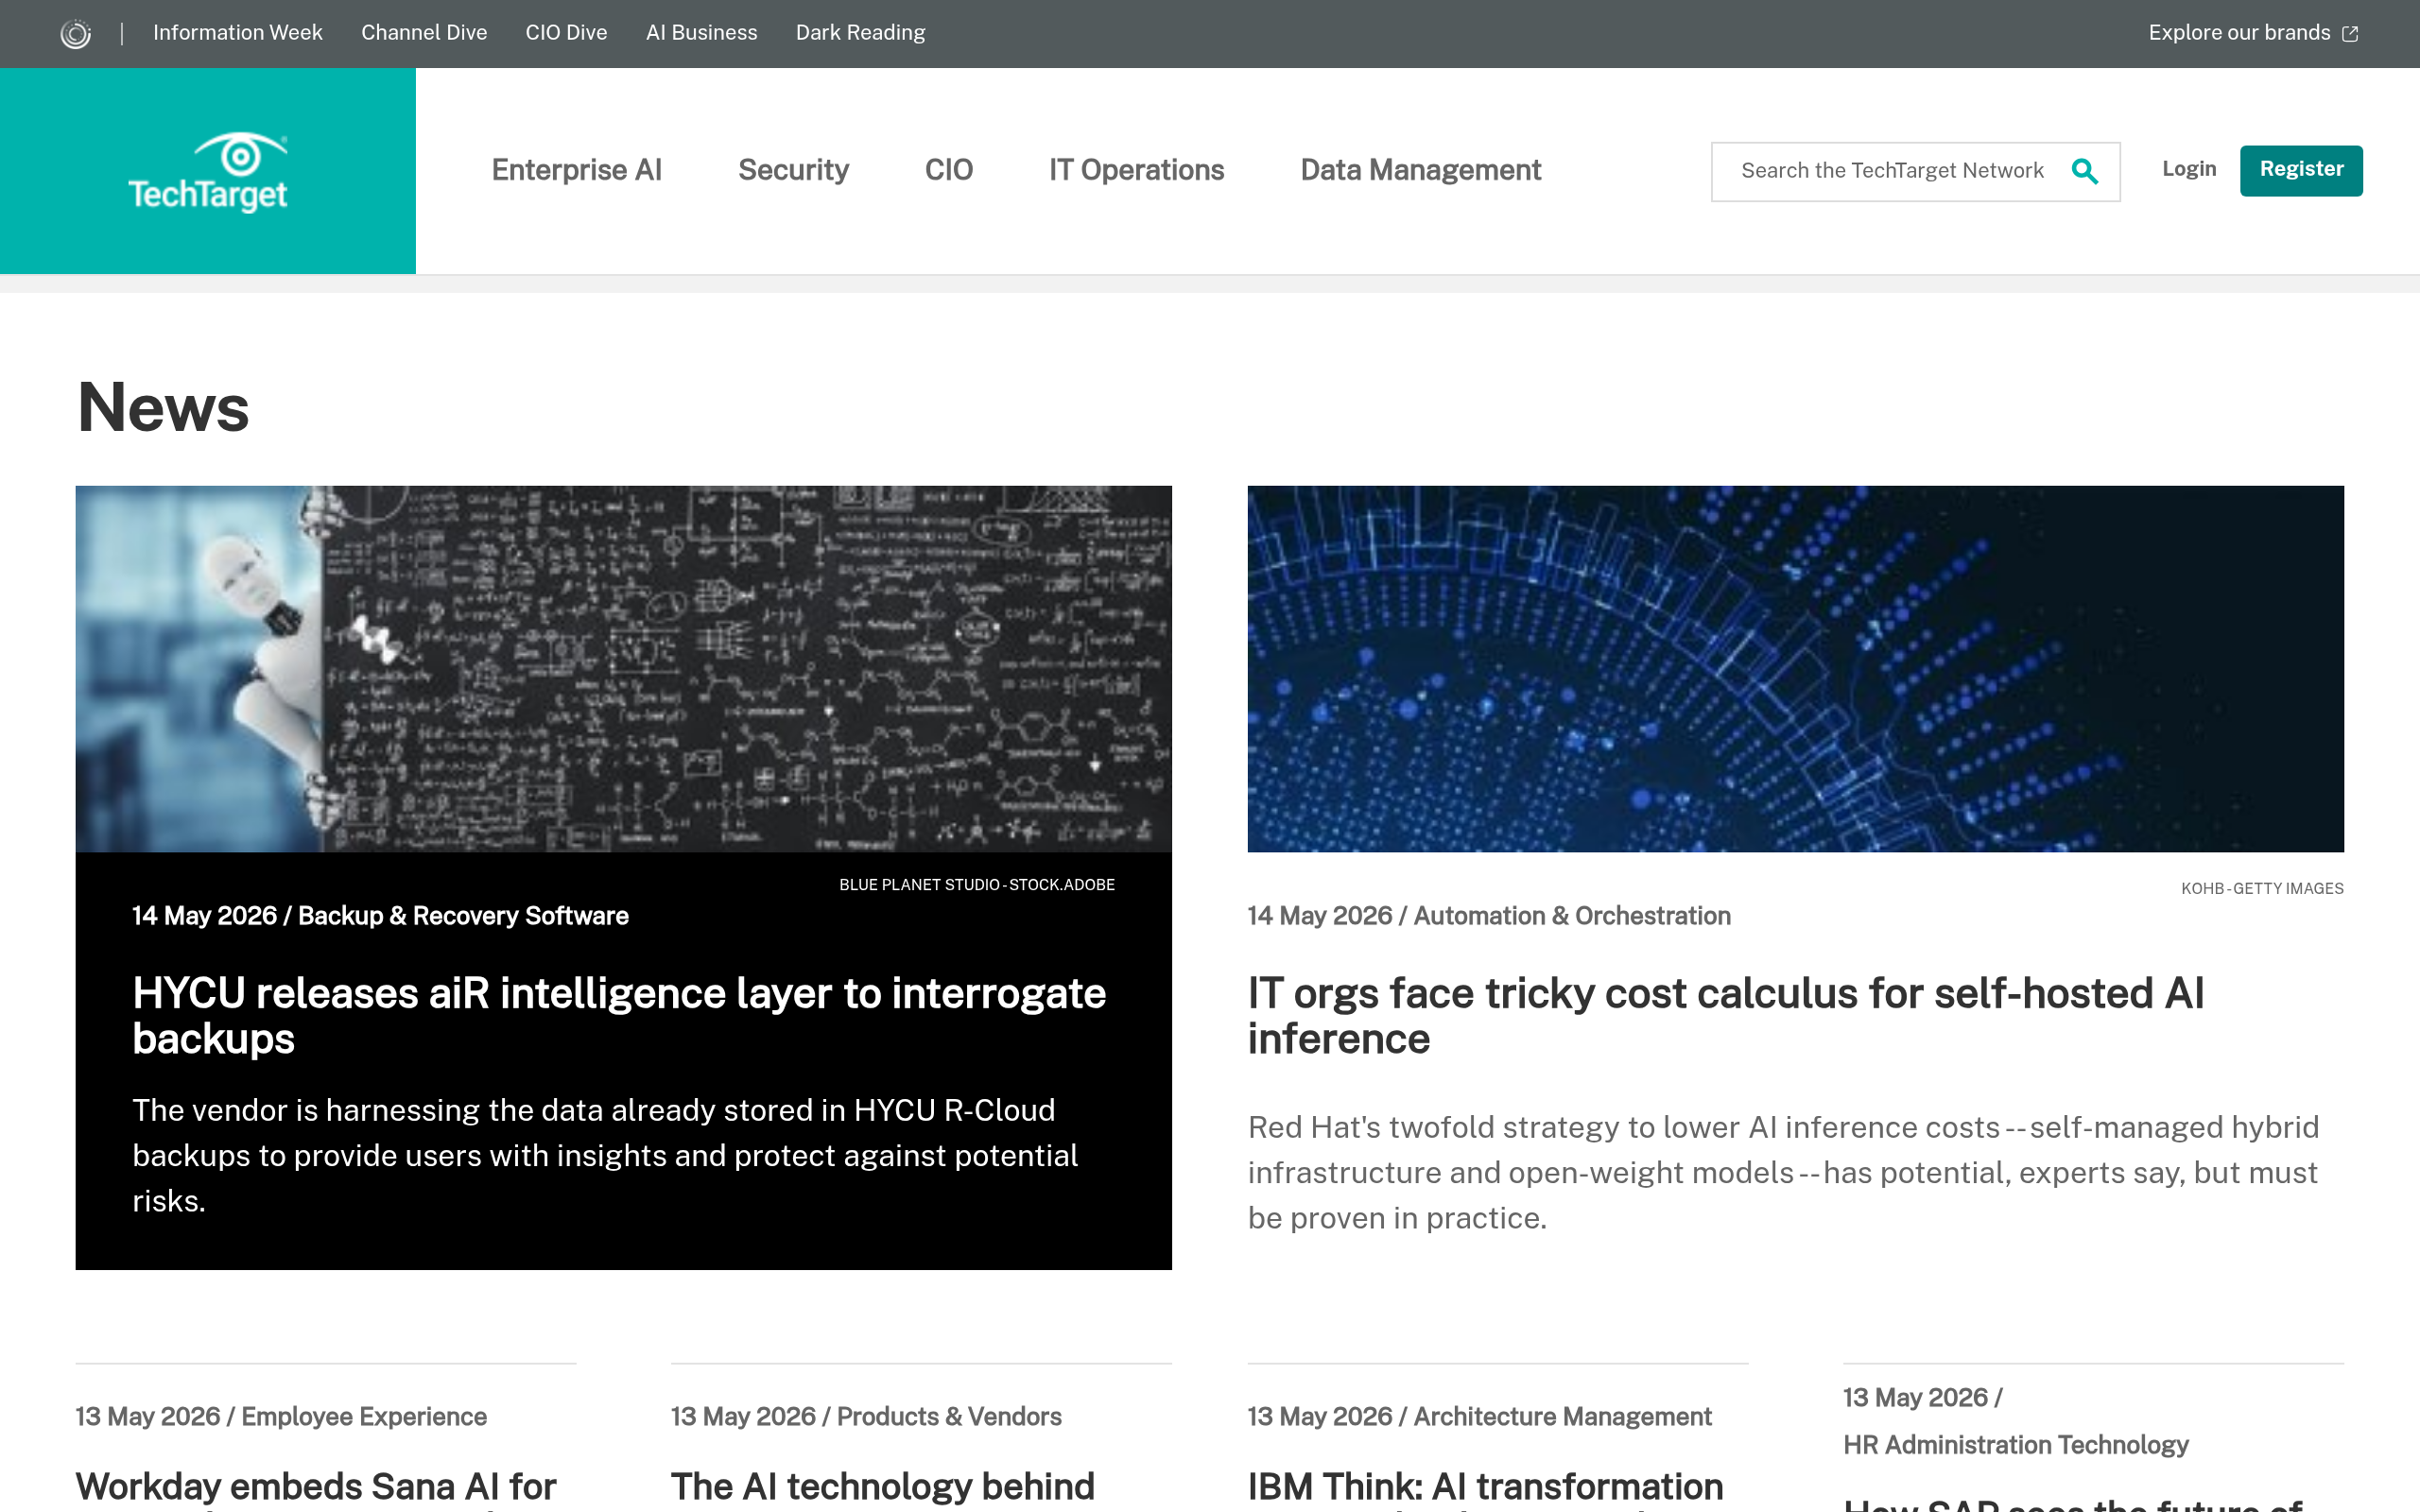Click Products & Vendors category

click(949, 1417)
